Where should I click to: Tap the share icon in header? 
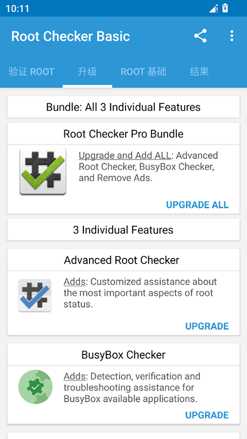(x=200, y=36)
